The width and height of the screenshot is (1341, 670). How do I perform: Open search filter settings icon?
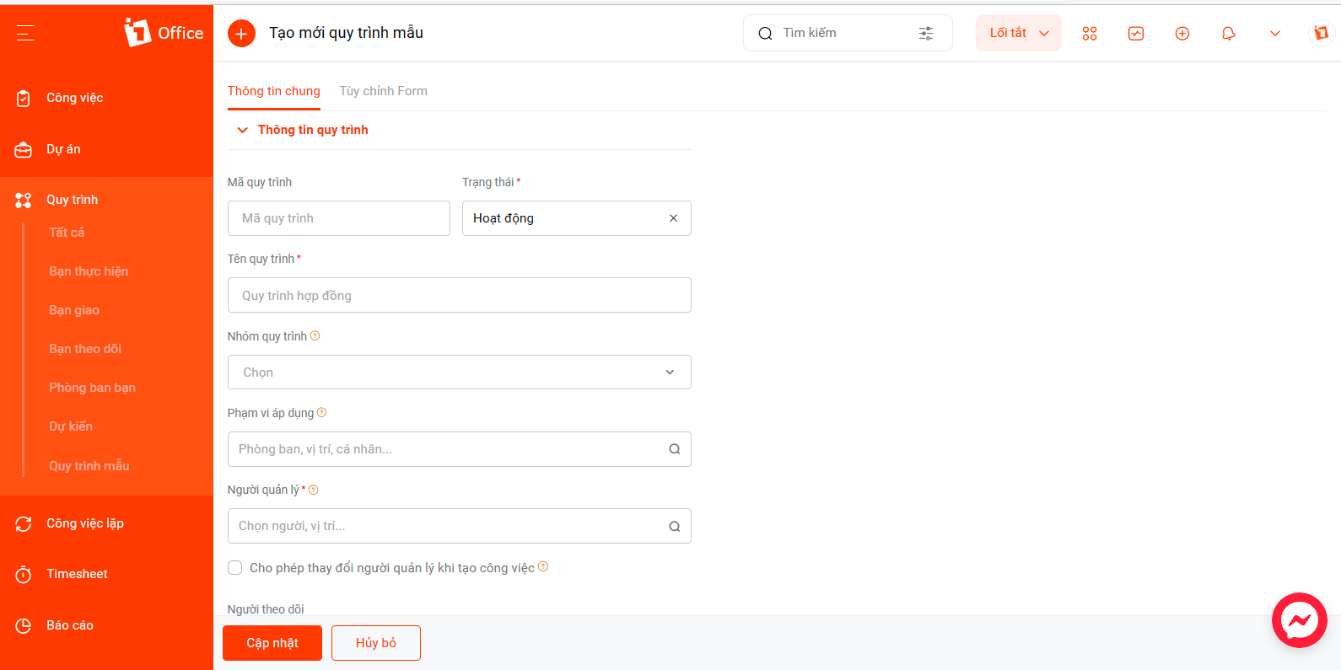tap(926, 34)
